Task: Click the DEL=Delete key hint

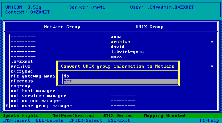Action: [x=50, y=120]
